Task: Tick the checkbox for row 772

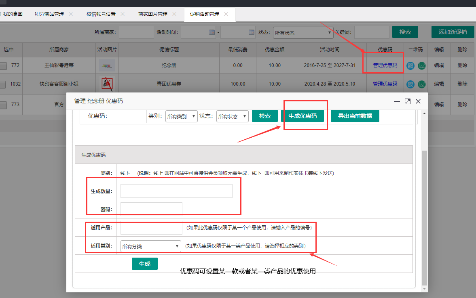Action: (x=3, y=65)
